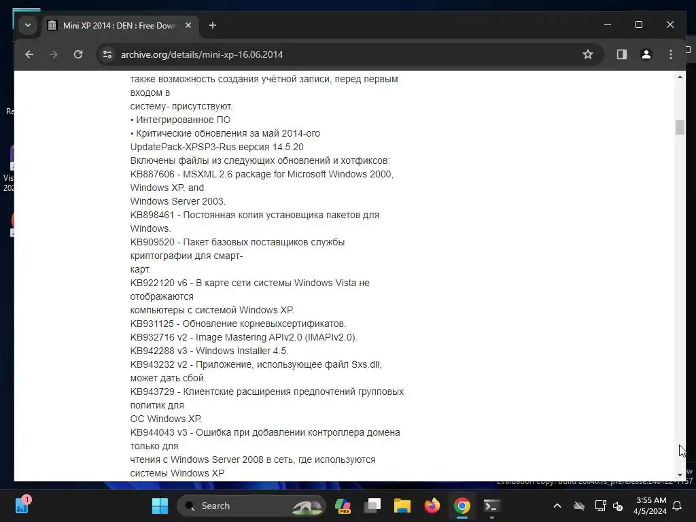The image size is (696, 522).
Task: Open Chrome side panel
Action: pyautogui.click(x=621, y=54)
